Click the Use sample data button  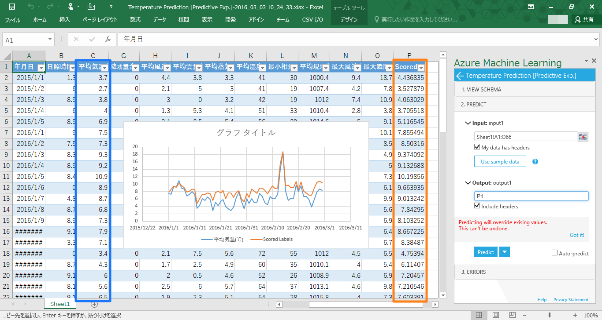[x=500, y=162]
